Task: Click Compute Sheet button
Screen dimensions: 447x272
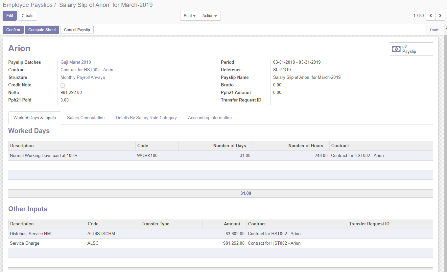Action: click(42, 30)
